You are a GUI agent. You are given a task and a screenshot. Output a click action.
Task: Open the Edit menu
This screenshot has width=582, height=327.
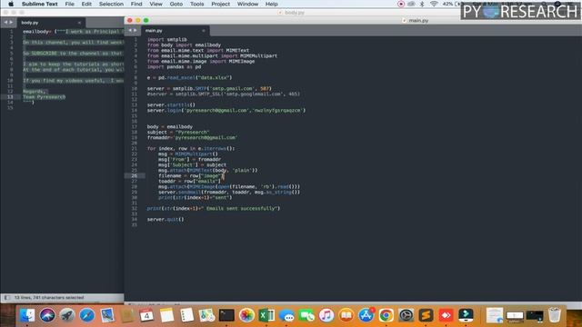[x=86, y=4]
